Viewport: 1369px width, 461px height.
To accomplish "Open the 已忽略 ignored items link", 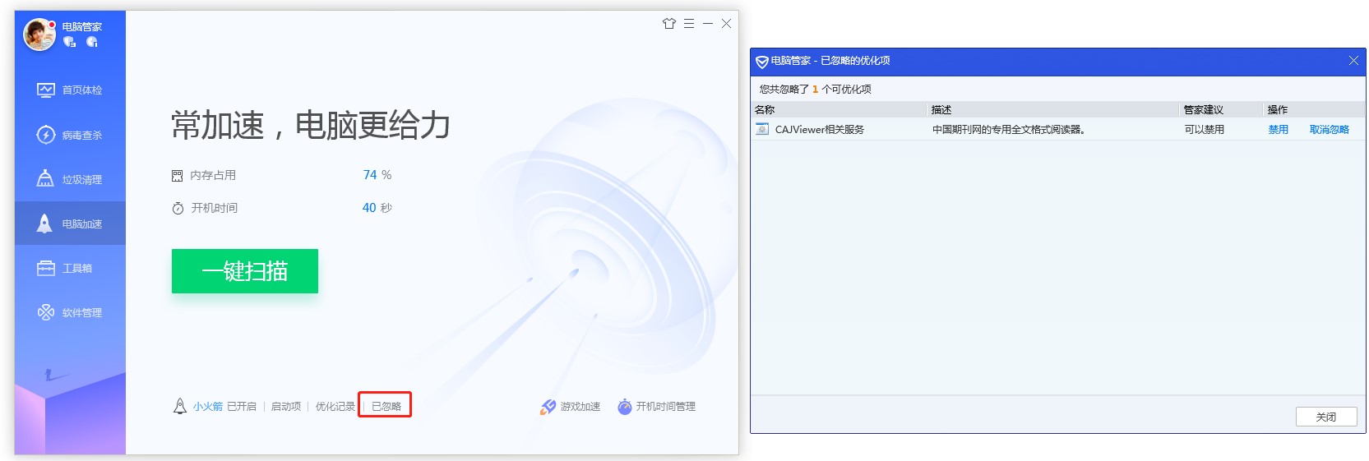I will pyautogui.click(x=386, y=407).
